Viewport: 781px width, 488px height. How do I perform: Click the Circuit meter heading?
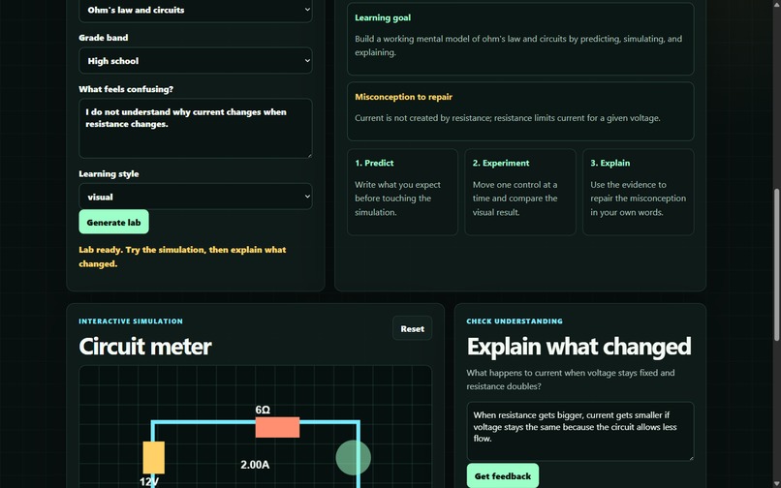145,346
